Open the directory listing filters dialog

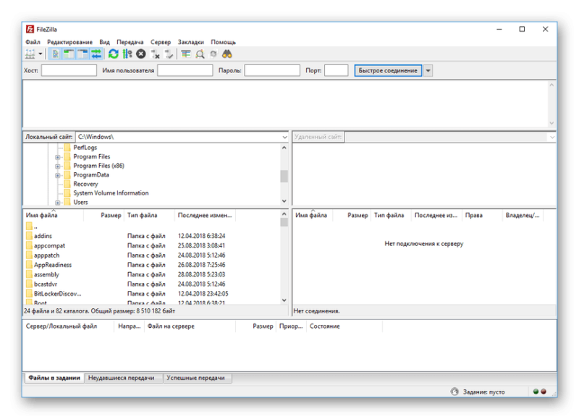tap(186, 54)
